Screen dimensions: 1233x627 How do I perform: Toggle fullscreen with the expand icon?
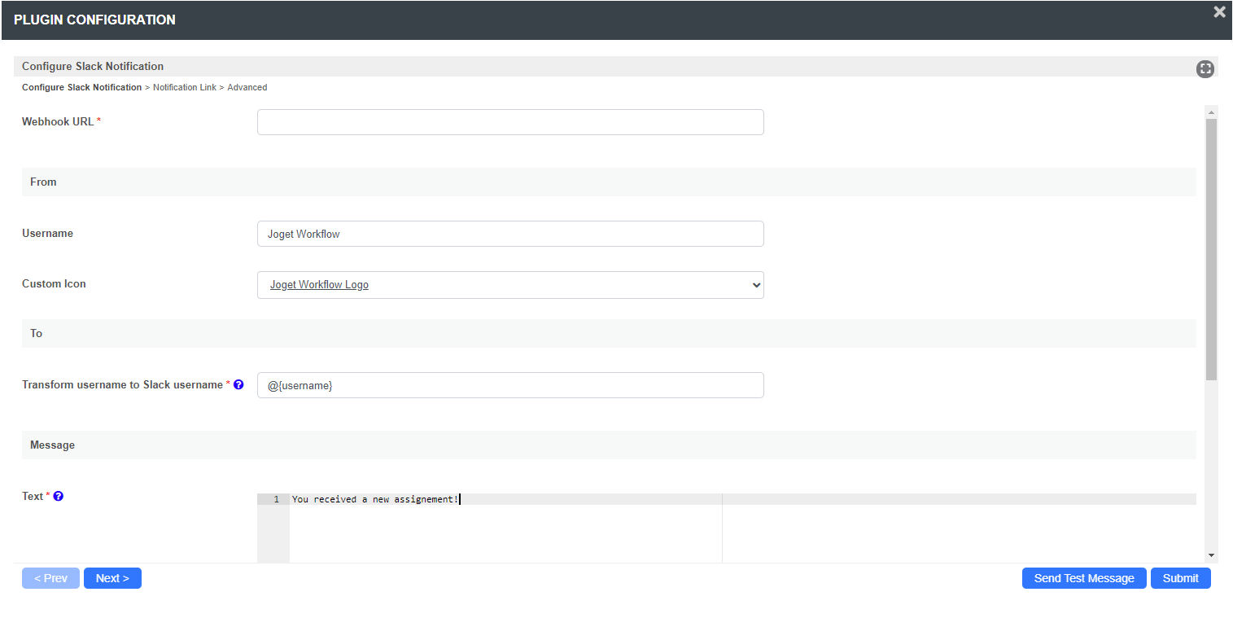click(1205, 69)
